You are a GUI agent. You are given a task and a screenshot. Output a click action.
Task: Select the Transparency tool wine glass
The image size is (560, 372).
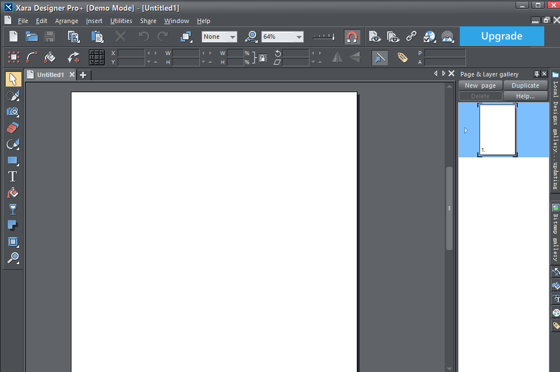coord(12,209)
